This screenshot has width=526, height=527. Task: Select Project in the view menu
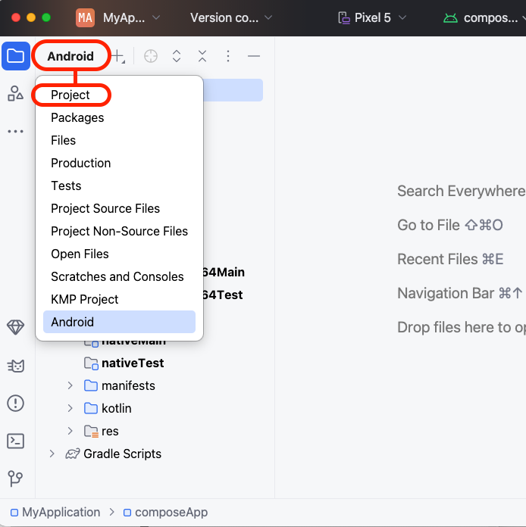(x=70, y=95)
